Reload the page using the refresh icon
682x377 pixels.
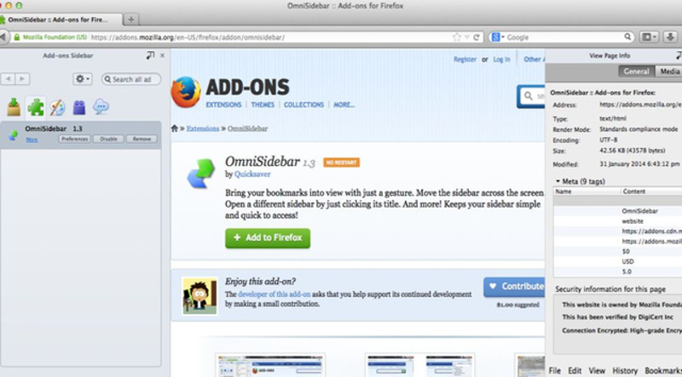tap(477, 37)
